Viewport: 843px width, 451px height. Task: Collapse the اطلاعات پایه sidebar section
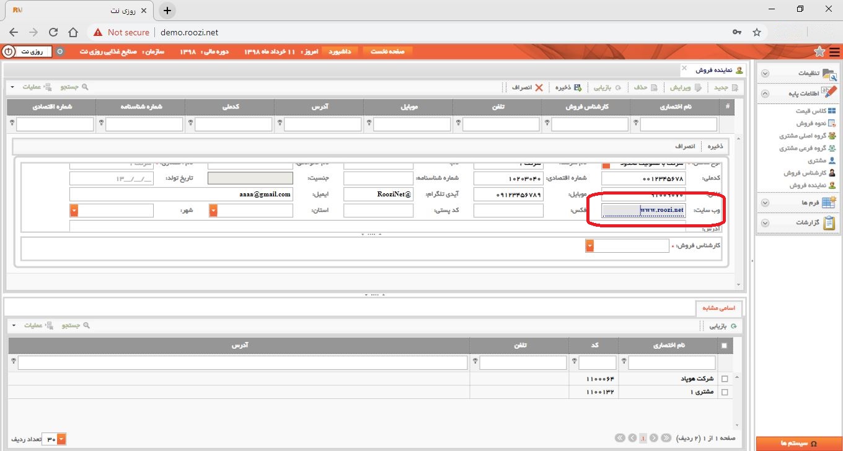(765, 94)
